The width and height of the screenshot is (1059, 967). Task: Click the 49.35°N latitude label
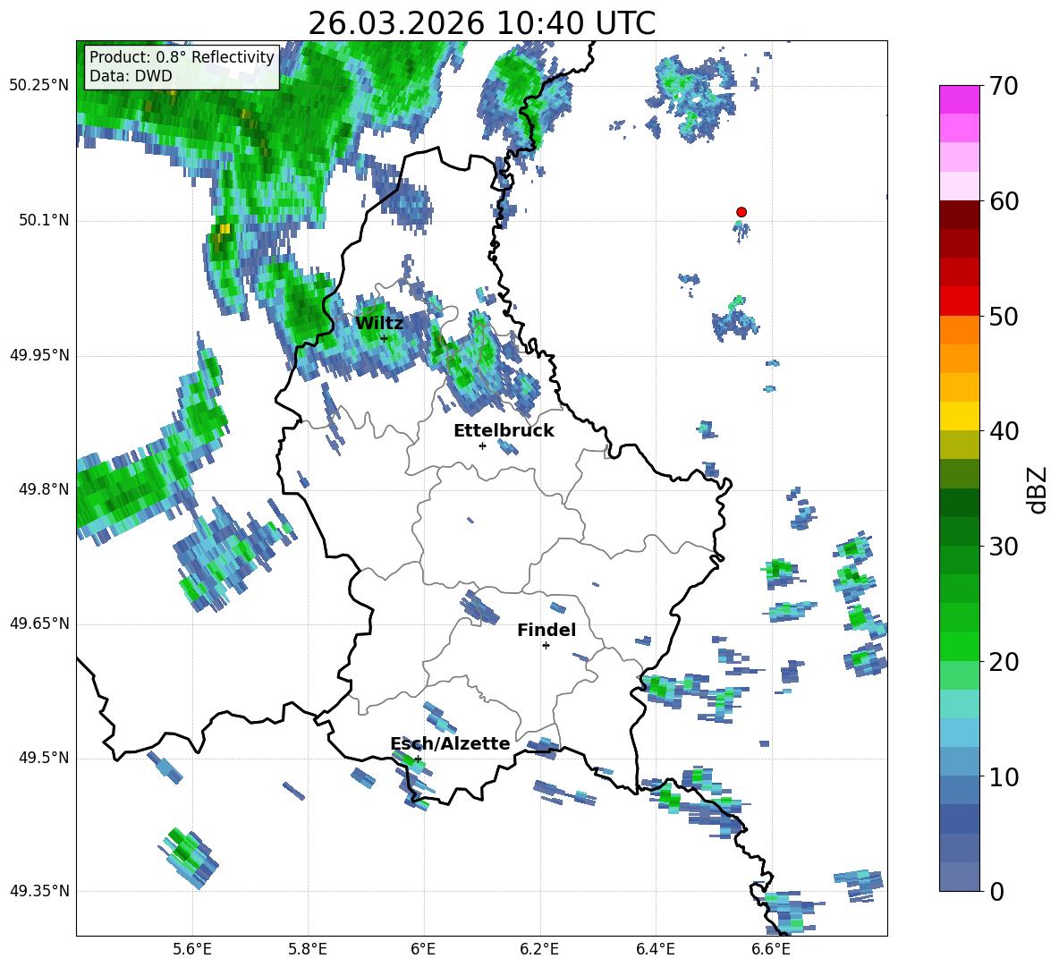39,891
